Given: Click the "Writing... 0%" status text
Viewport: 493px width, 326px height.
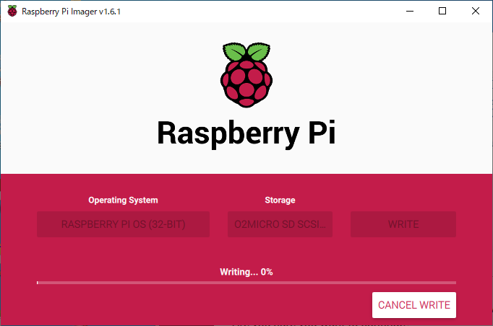Looking at the screenshot, I should click(246, 272).
